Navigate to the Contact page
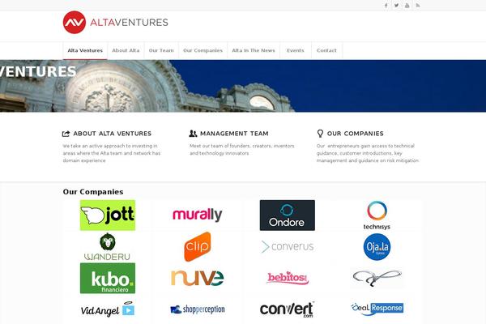Image resolution: width=486 pixels, height=324 pixels. pyautogui.click(x=326, y=50)
